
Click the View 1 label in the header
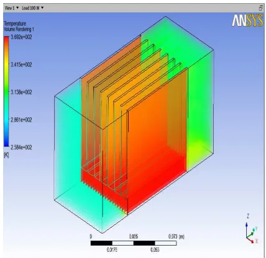point(9,8)
